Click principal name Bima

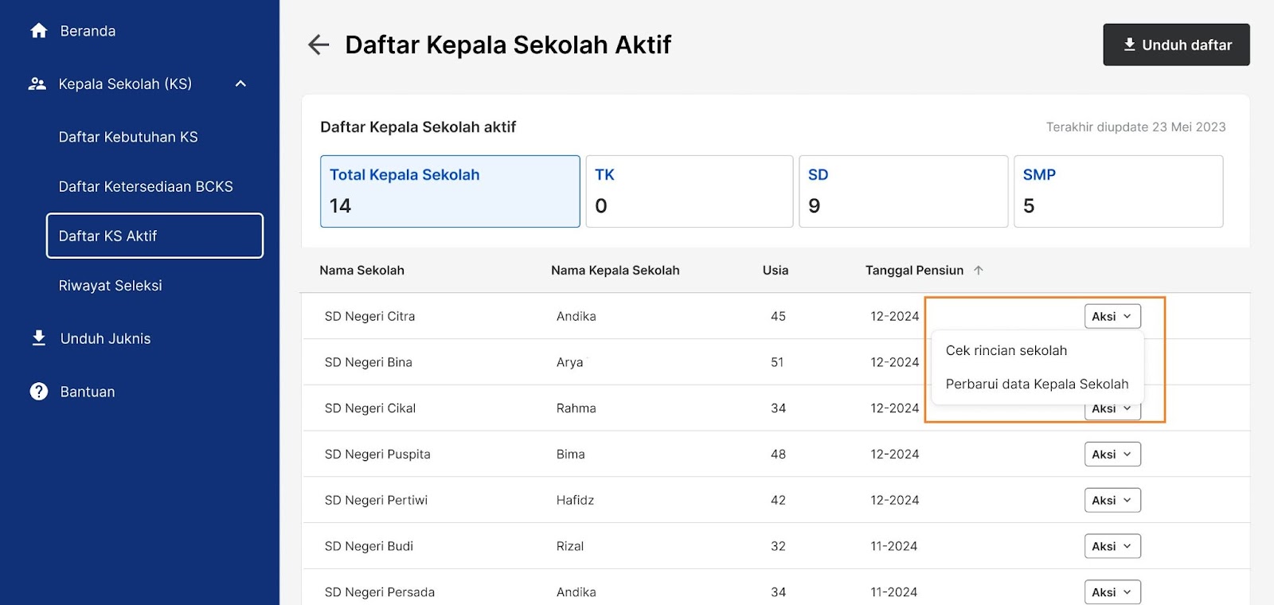(x=570, y=455)
